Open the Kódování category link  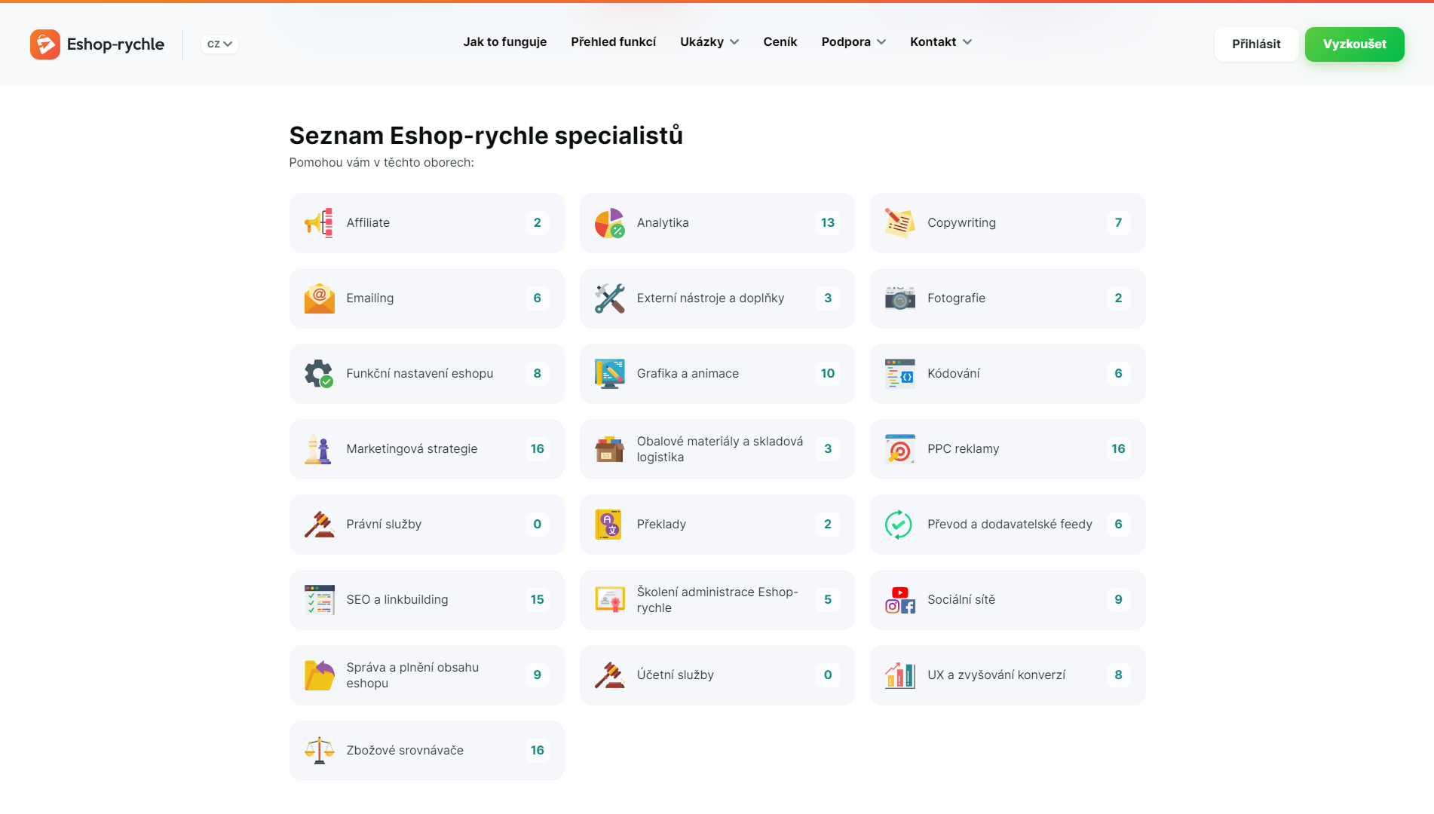point(954,374)
